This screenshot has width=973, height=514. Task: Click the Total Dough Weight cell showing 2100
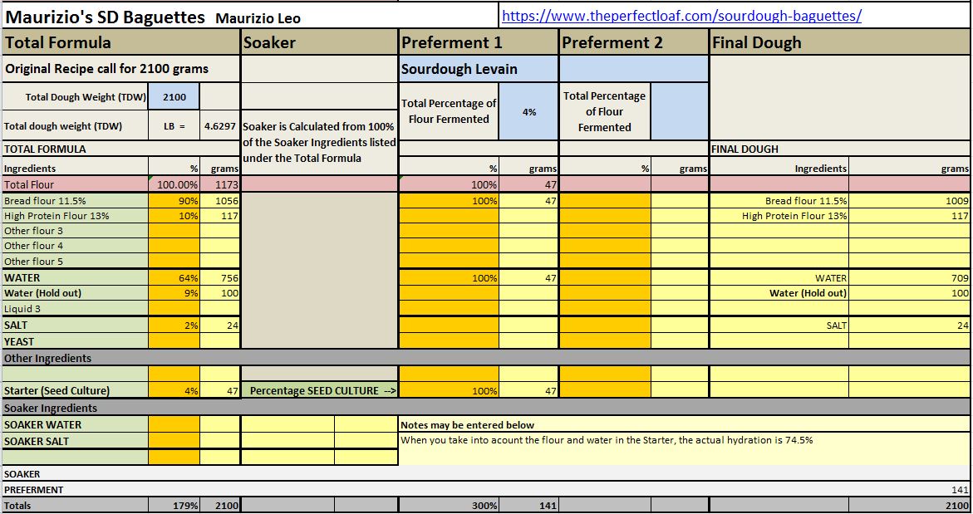point(174,97)
